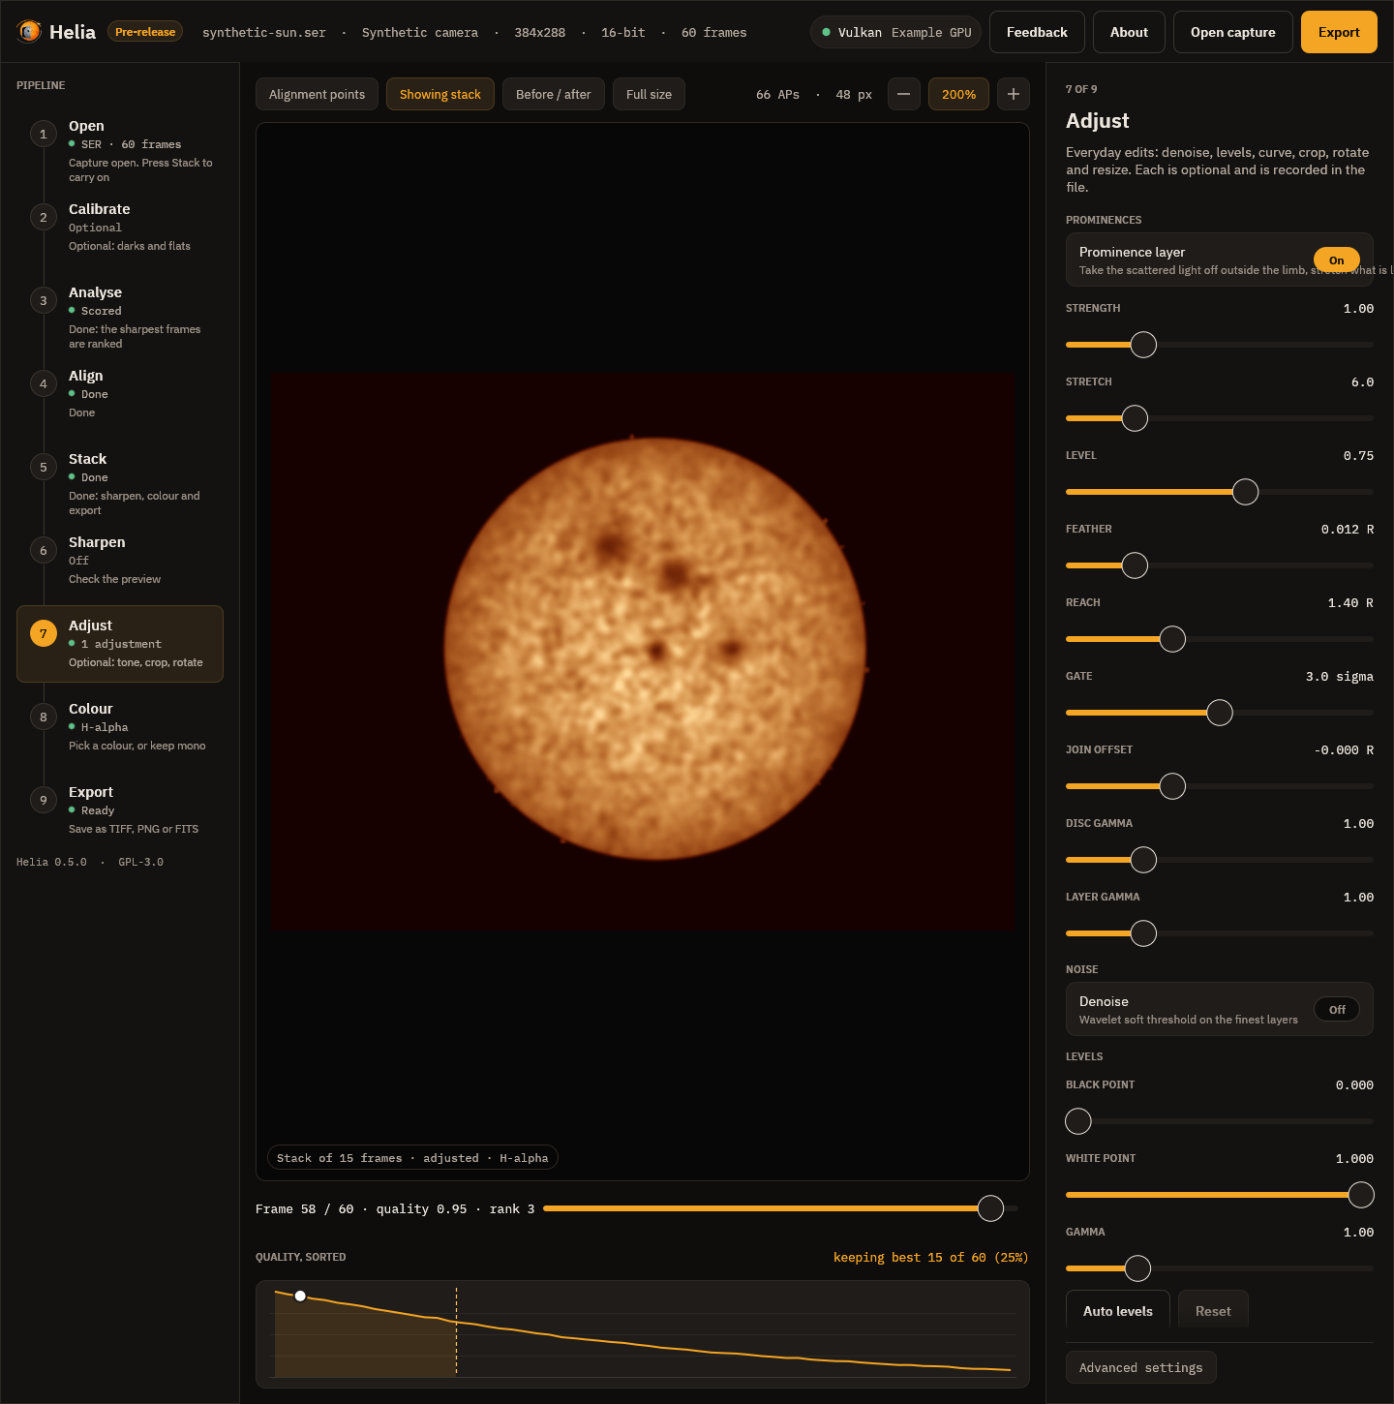
Task: Click the Pre-release badge
Action: pos(145,32)
